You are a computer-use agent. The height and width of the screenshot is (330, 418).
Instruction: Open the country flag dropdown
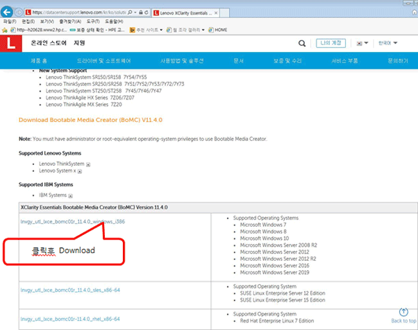pyautogui.click(x=362, y=43)
